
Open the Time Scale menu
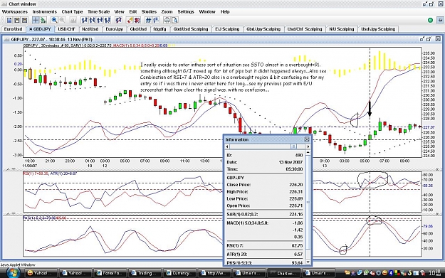pyautogui.click(x=98, y=11)
